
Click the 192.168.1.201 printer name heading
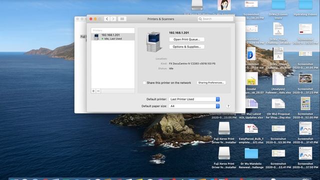179,32
